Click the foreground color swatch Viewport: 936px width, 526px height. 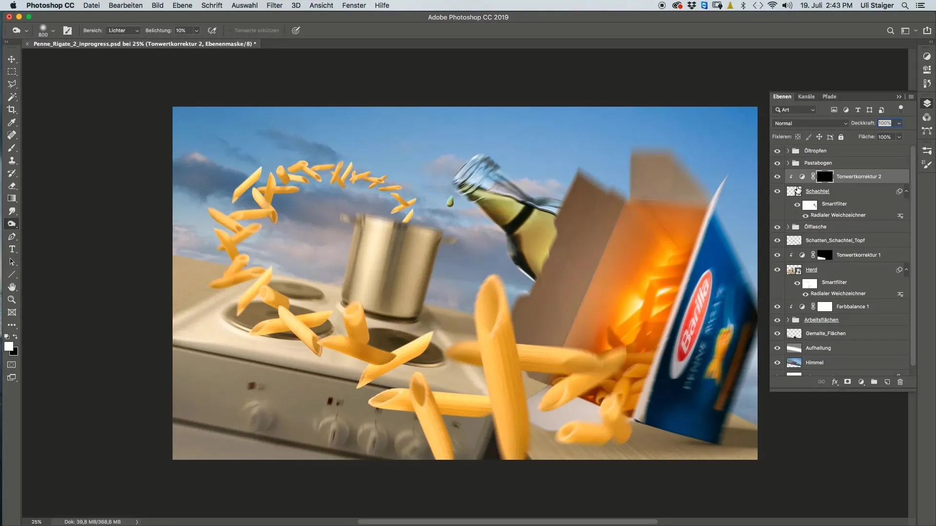tap(8, 346)
